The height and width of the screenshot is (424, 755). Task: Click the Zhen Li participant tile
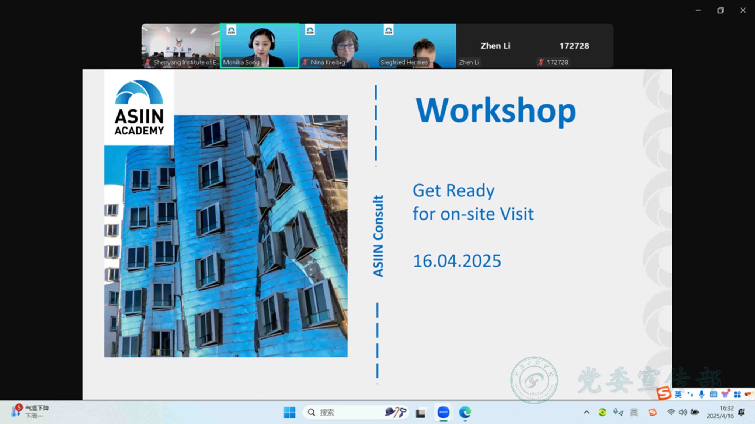[x=495, y=46]
